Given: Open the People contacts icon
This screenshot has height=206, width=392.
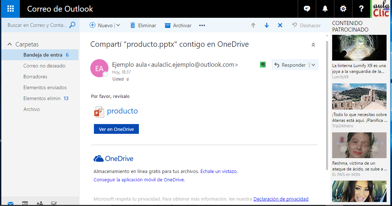Looking at the screenshot, I should pos(40,204).
